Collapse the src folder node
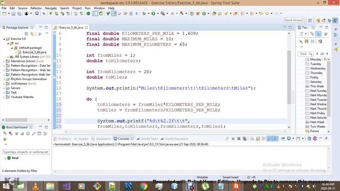 tap(8, 44)
